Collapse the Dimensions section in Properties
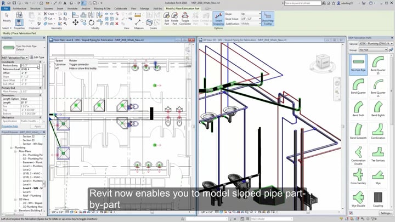 pyautogui.click(x=40, y=95)
